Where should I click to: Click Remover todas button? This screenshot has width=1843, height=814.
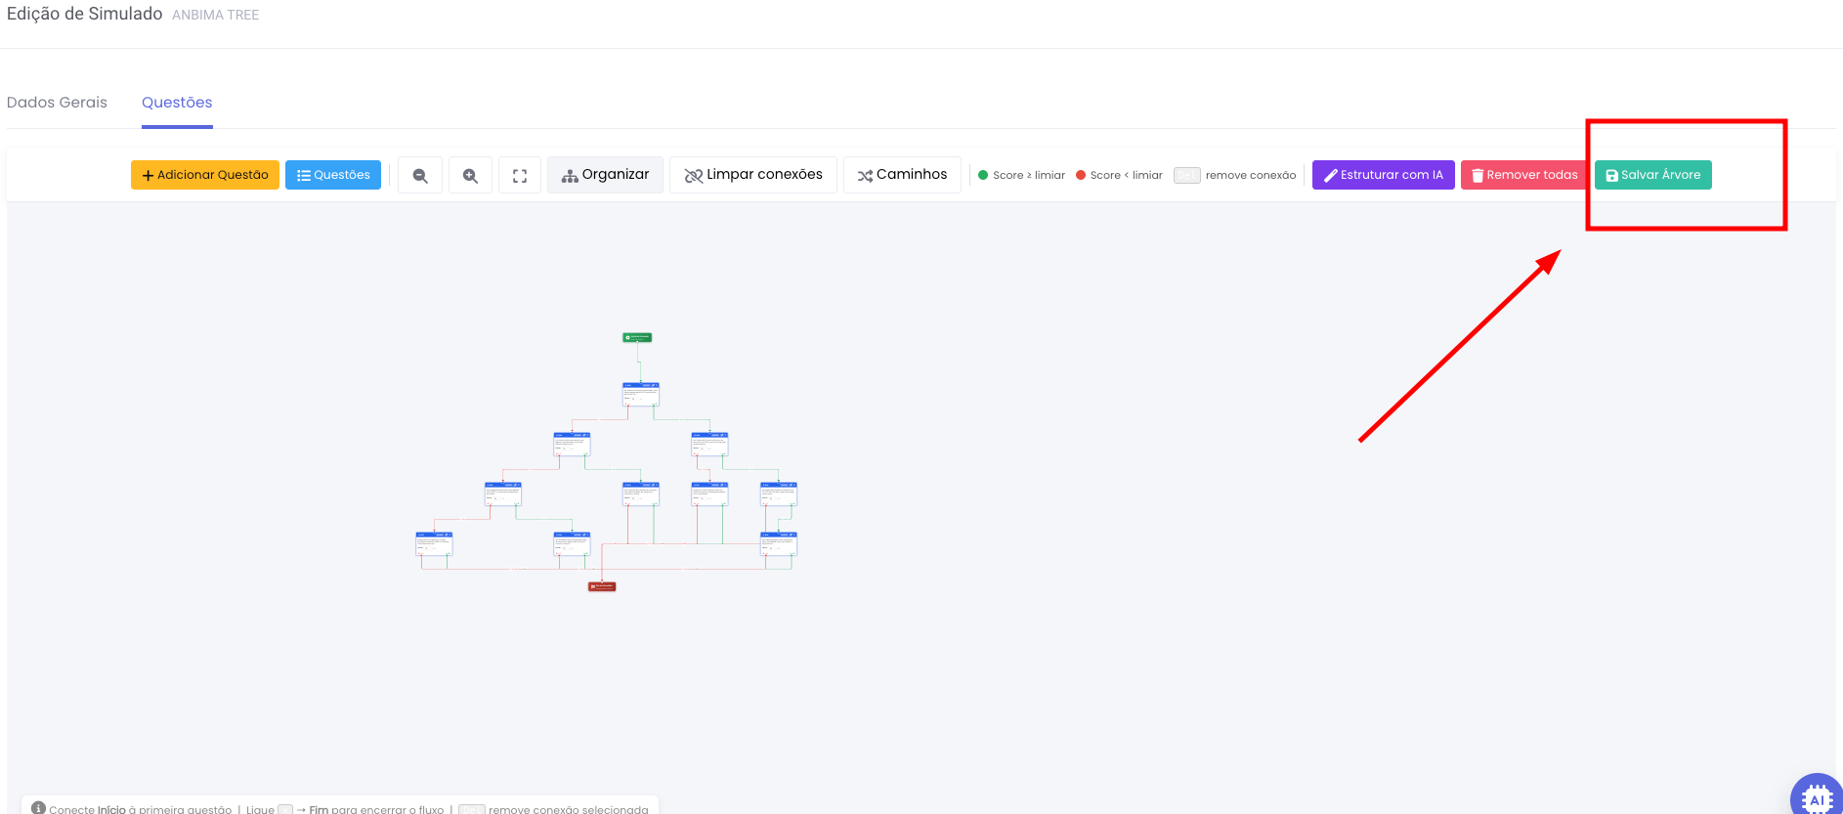click(x=1523, y=175)
